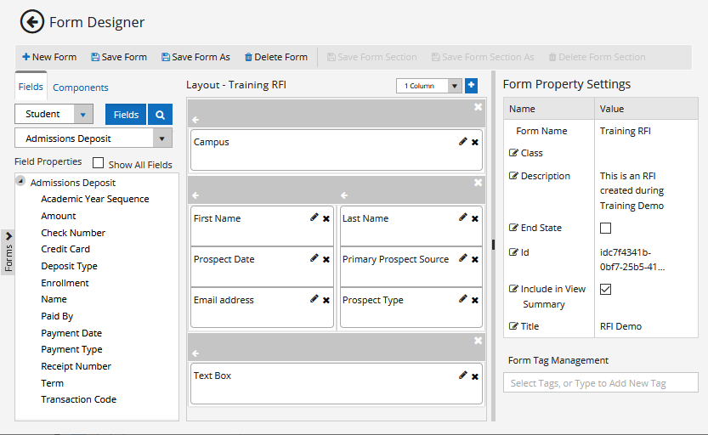Click the back arrow beside Form Designer
This screenshot has height=435, width=708.
click(31, 22)
